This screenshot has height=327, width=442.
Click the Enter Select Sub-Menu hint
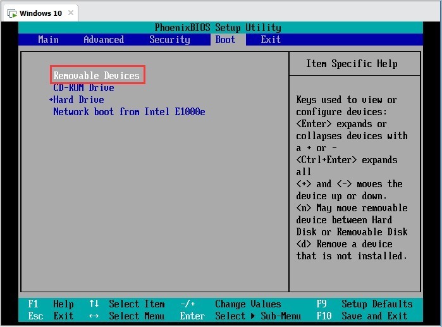point(192,316)
